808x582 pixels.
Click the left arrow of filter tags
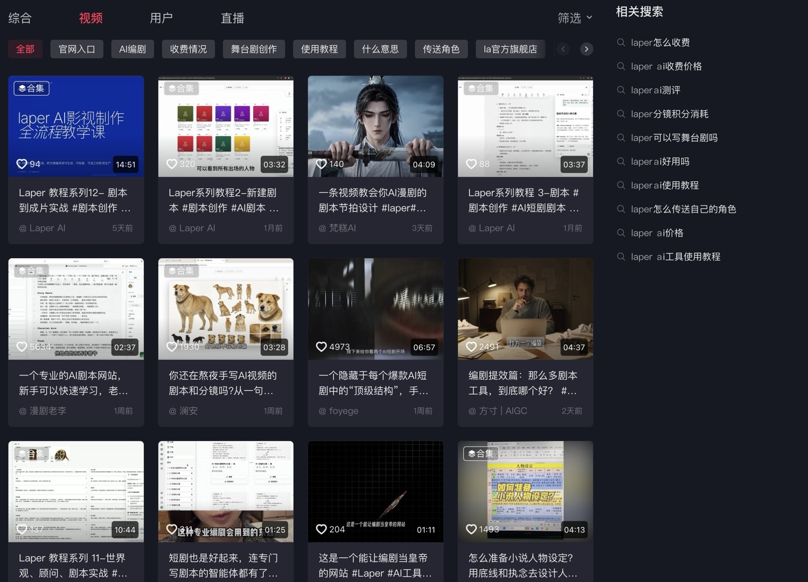pyautogui.click(x=563, y=49)
